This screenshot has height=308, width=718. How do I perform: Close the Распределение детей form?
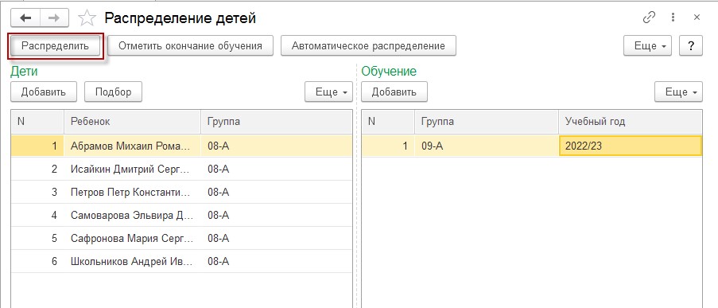tap(697, 18)
